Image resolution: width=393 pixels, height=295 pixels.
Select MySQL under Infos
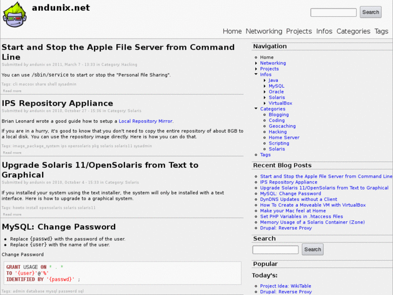[x=276, y=86]
